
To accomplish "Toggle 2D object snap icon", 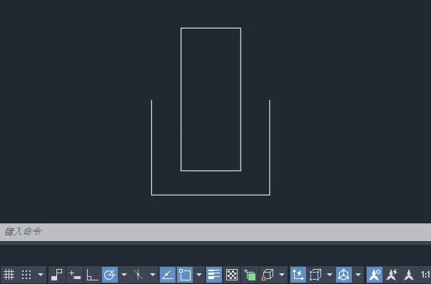I will point(185,275).
